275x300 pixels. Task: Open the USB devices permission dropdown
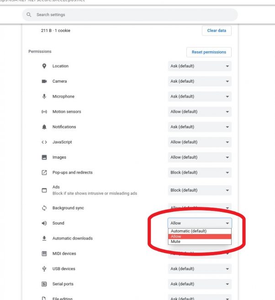[x=200, y=269]
